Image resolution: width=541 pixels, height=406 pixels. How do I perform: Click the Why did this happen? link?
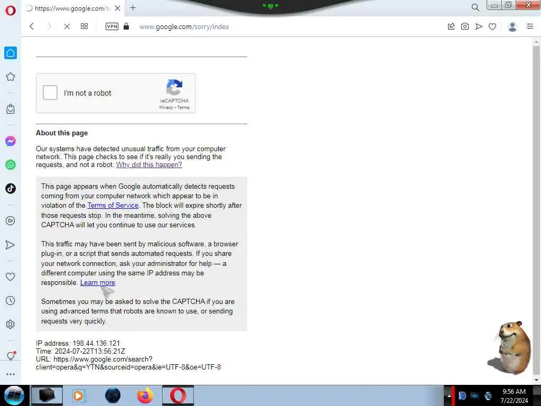tap(149, 165)
